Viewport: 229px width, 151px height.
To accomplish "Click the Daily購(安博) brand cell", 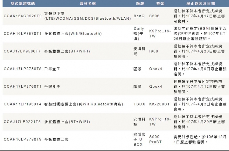I will 139,34.
